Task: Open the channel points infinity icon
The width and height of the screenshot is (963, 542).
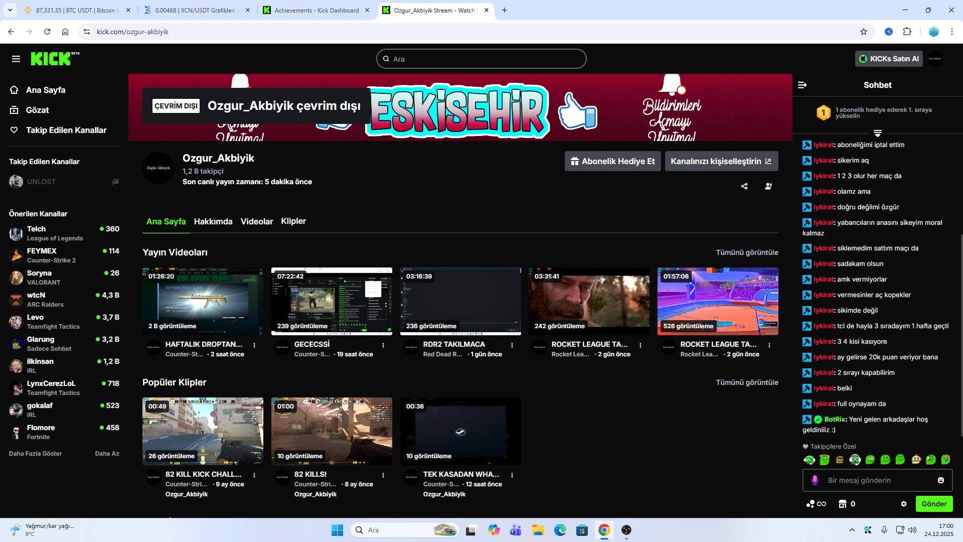Action: click(x=816, y=504)
